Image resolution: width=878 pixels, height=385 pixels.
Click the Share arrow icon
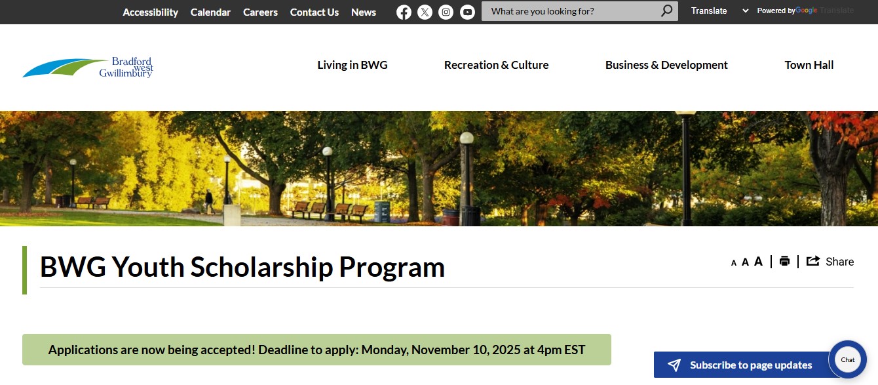pos(813,261)
